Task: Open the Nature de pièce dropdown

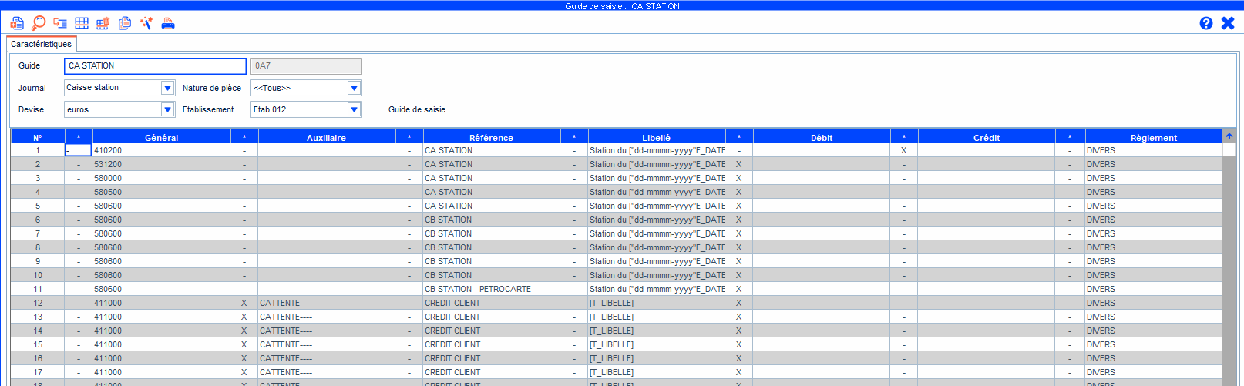Action: [354, 88]
